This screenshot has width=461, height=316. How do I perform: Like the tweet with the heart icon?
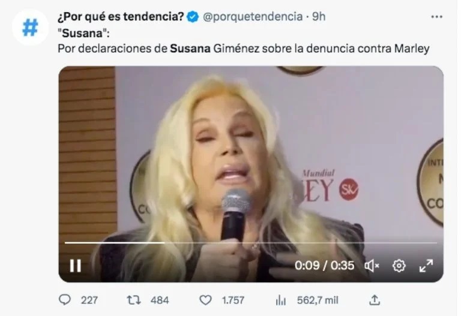(205, 300)
